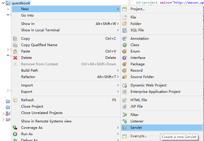
Task: Click the Class icon in the New submenu
Action: 125,45
